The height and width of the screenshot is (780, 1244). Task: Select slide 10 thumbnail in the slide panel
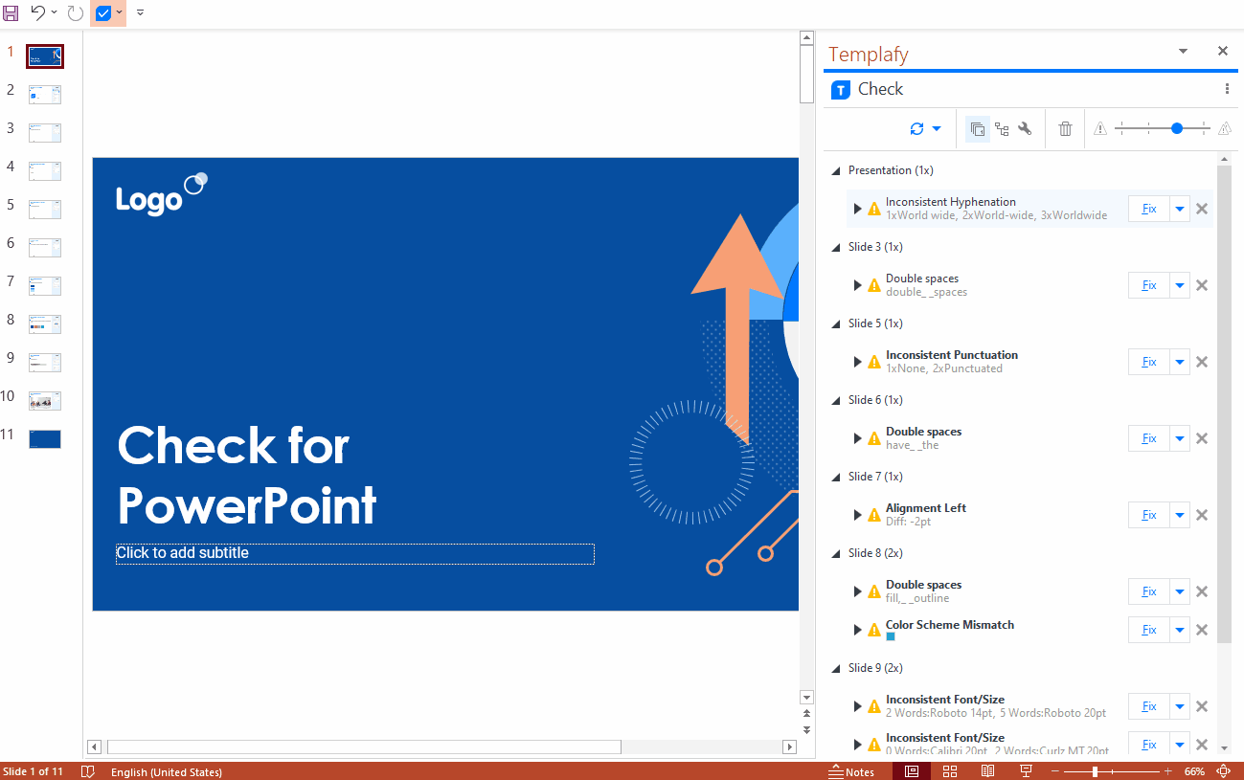tap(44, 400)
